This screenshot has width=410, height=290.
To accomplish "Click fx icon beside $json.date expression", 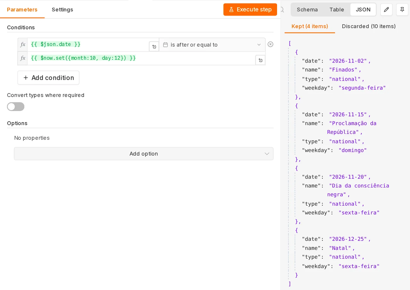I will click(x=23, y=45).
